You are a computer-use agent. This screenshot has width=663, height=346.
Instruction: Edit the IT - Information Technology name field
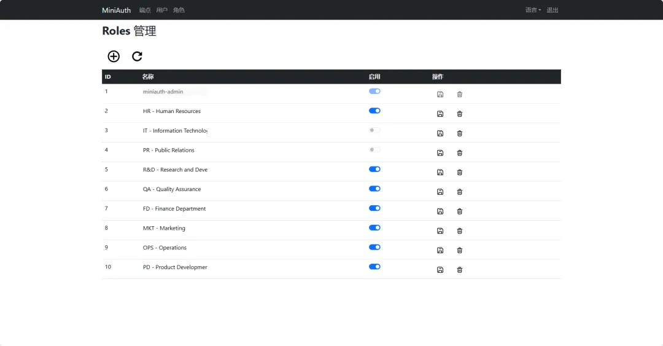pyautogui.click(x=174, y=130)
